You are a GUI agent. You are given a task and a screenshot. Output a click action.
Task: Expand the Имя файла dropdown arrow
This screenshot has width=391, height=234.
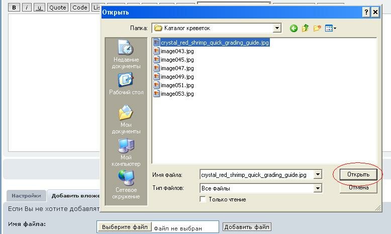(317, 175)
